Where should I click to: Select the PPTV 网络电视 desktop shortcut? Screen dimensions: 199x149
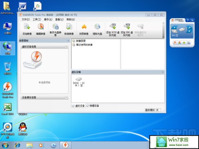click(x=8, y=130)
